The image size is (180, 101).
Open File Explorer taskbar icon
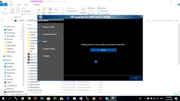point(74,98)
